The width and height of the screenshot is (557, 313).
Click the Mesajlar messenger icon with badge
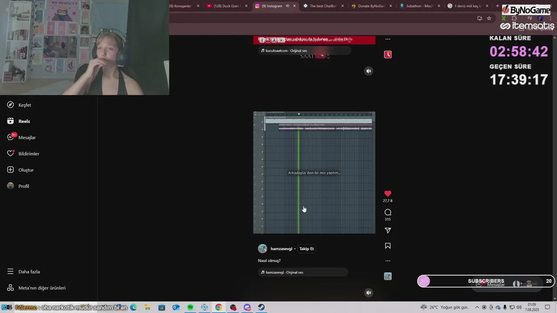pyautogui.click(x=10, y=137)
